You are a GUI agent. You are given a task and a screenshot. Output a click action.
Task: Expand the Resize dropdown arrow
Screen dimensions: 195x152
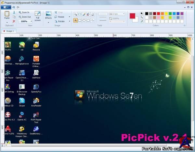click(x=70, y=17)
